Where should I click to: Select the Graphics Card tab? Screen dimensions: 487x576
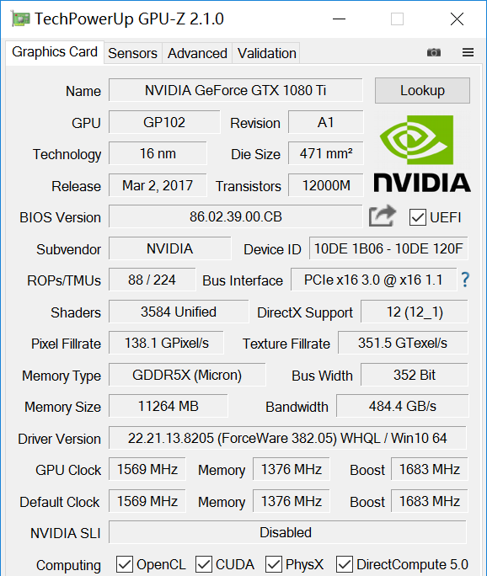55,52
